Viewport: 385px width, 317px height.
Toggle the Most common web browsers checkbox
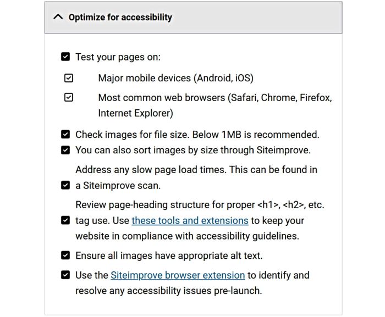[x=69, y=97]
